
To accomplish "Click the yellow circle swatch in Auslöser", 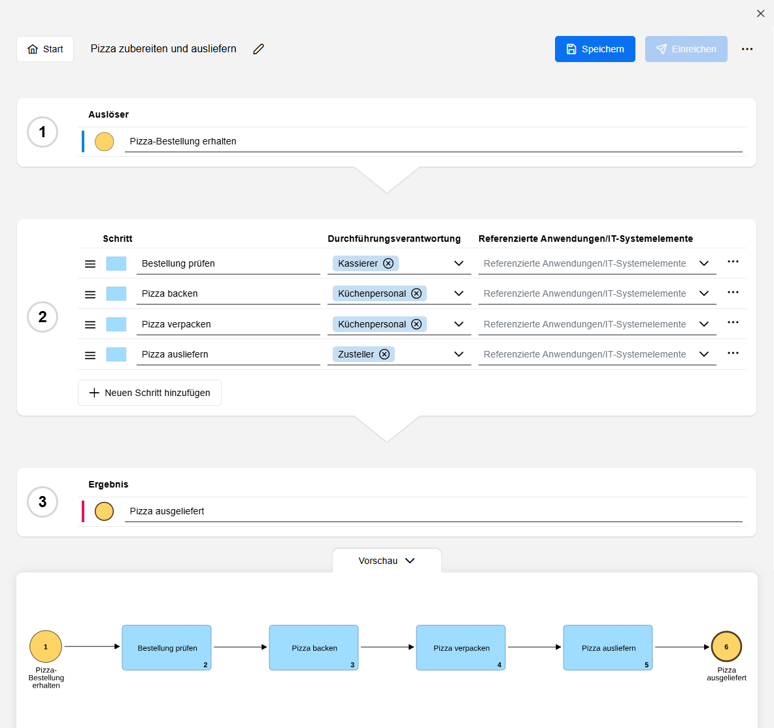I will pos(105,142).
